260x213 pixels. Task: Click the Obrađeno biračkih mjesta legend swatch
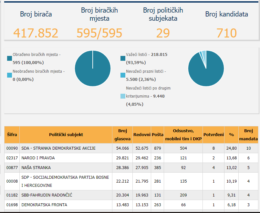[9, 59]
